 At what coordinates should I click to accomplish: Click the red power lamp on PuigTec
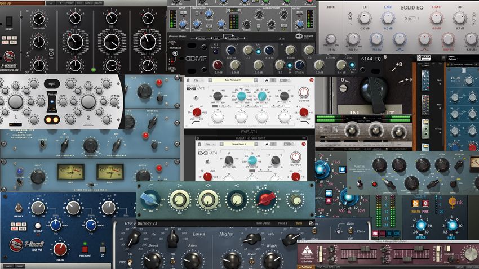pyautogui.click(x=374, y=184)
